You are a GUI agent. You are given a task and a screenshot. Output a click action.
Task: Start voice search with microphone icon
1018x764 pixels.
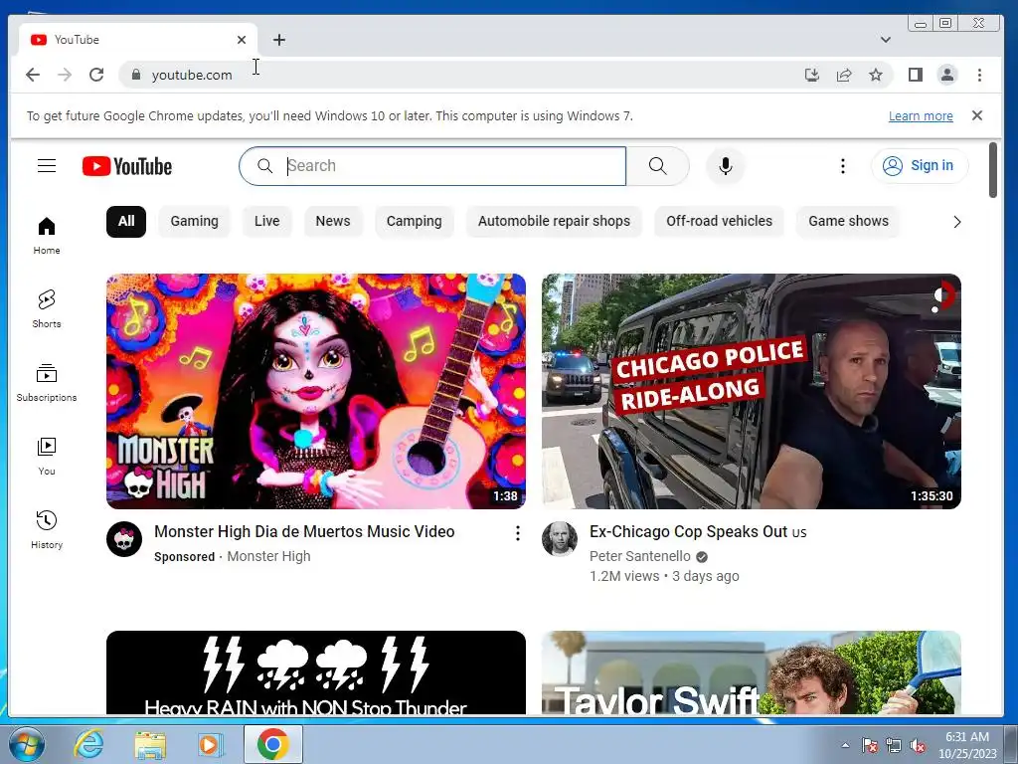click(x=725, y=166)
